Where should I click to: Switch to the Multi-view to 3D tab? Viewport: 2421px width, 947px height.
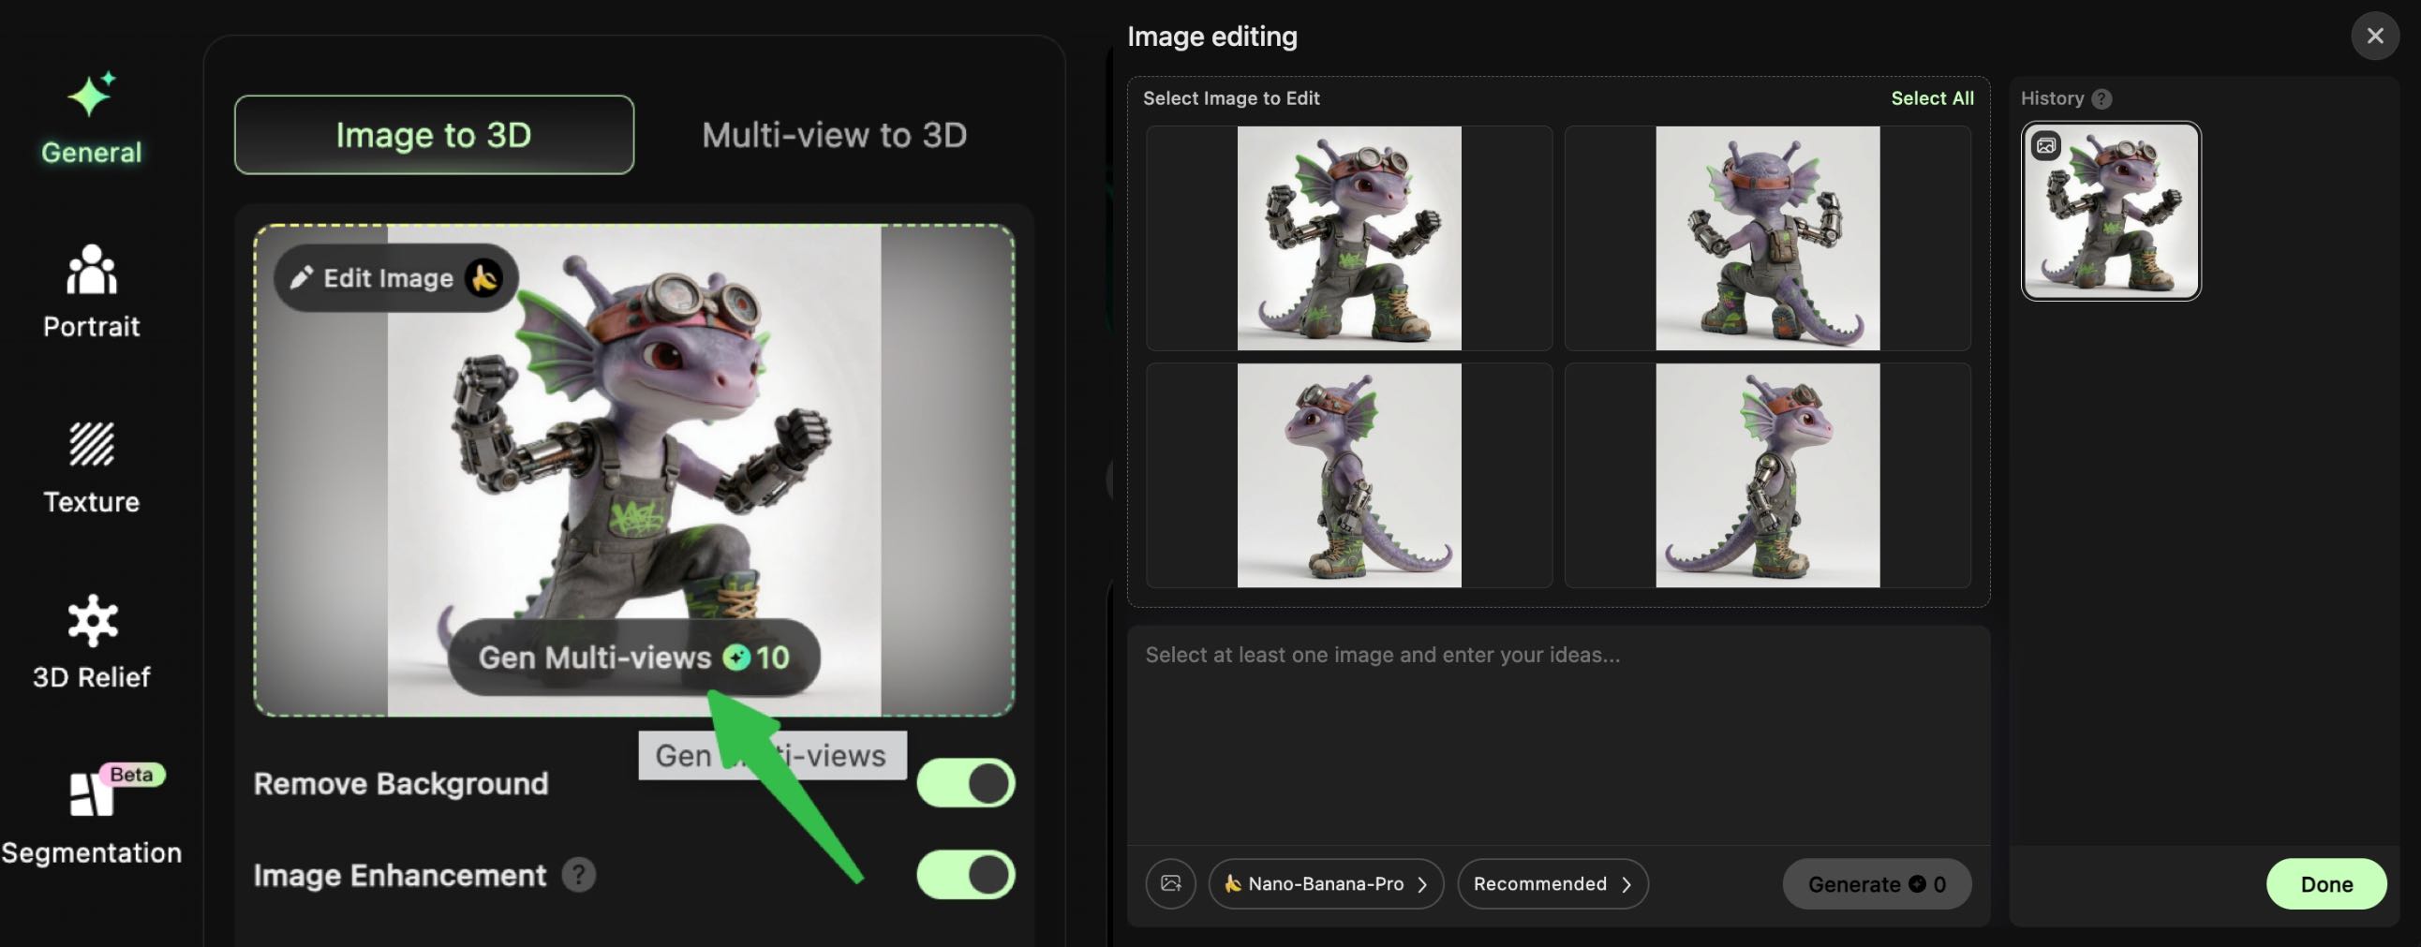(x=833, y=134)
